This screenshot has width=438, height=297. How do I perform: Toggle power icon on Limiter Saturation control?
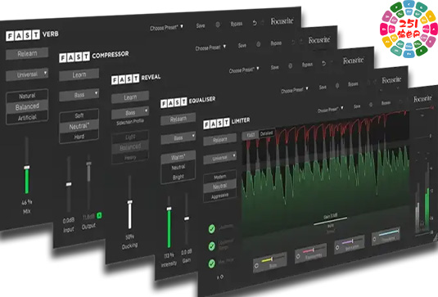pos(337,248)
